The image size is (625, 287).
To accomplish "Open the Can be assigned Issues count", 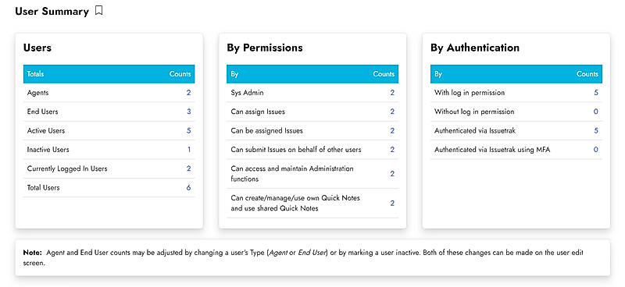I will pyautogui.click(x=392, y=130).
